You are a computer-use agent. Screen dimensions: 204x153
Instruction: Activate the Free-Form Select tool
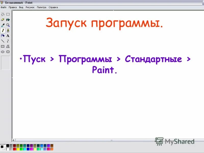pos(3,14)
